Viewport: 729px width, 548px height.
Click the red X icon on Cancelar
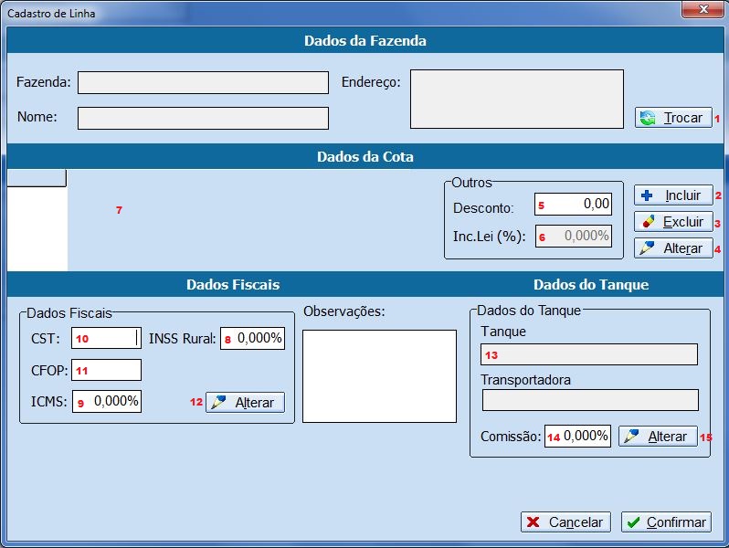pos(534,522)
